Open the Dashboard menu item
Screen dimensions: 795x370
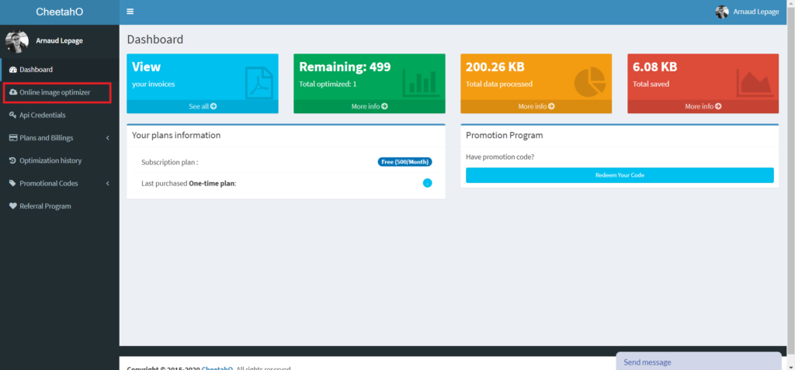pos(60,70)
